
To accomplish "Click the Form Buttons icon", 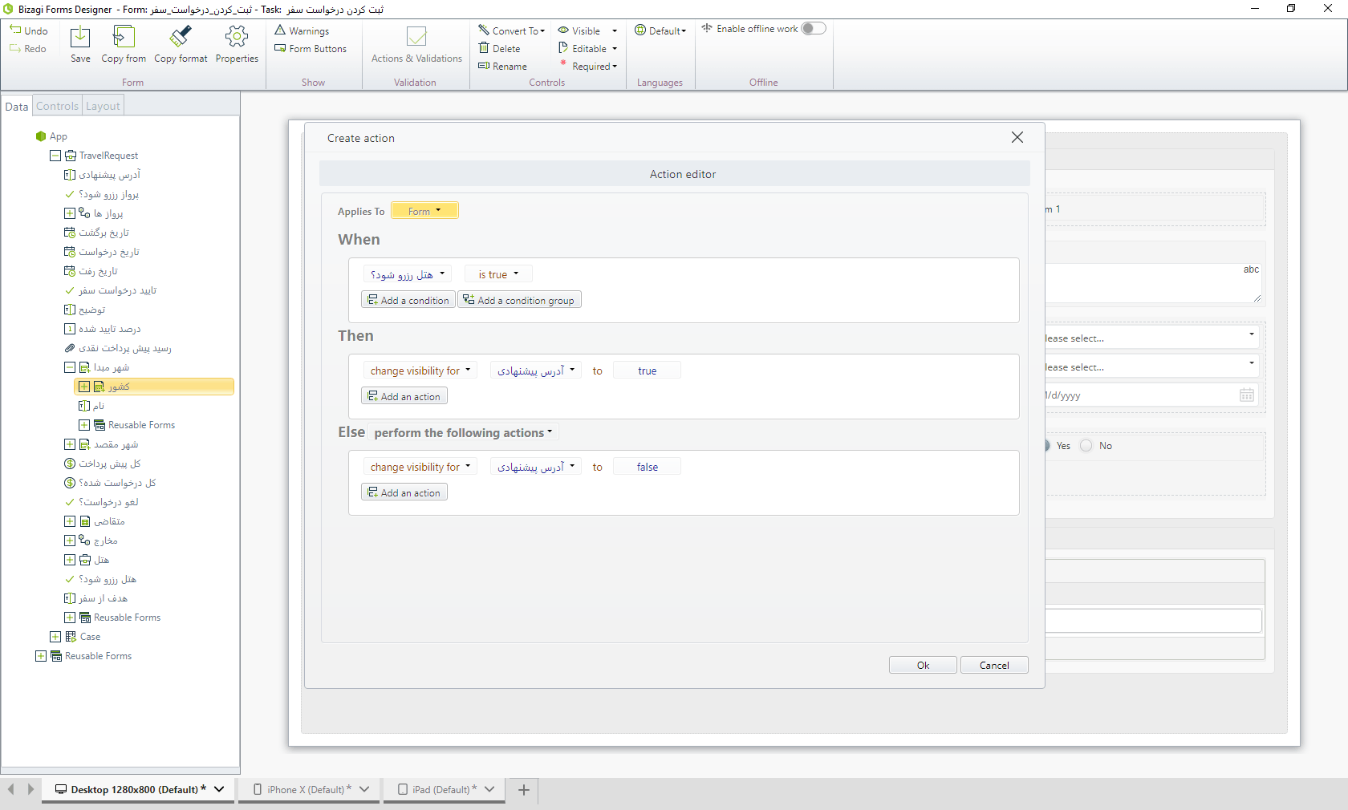I will point(280,48).
